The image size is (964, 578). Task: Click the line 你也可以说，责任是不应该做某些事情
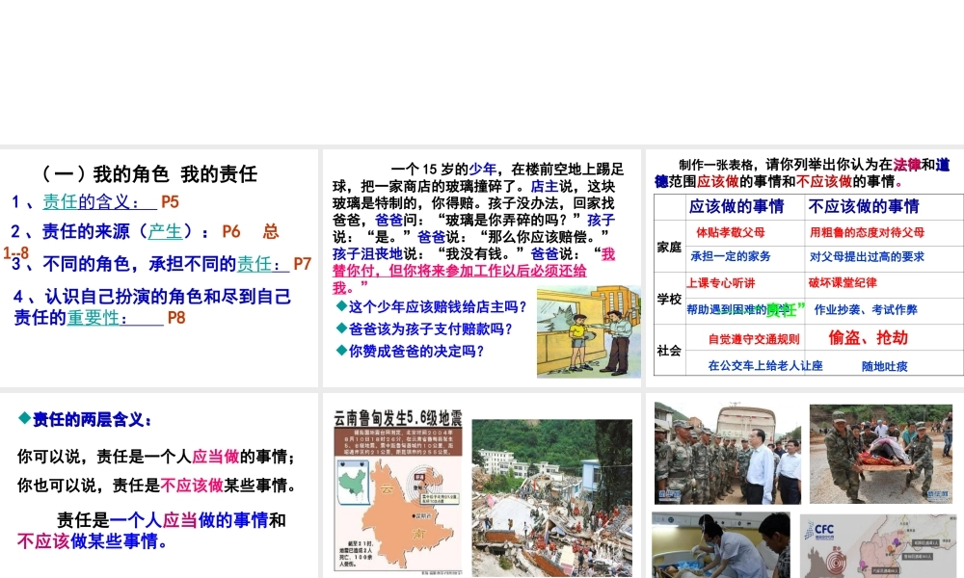pos(157,486)
